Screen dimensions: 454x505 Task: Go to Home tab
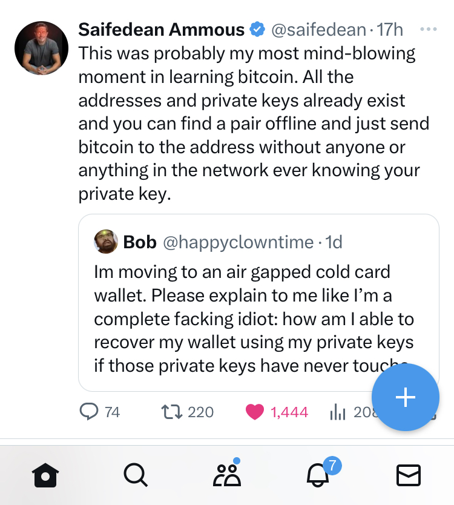(x=45, y=476)
